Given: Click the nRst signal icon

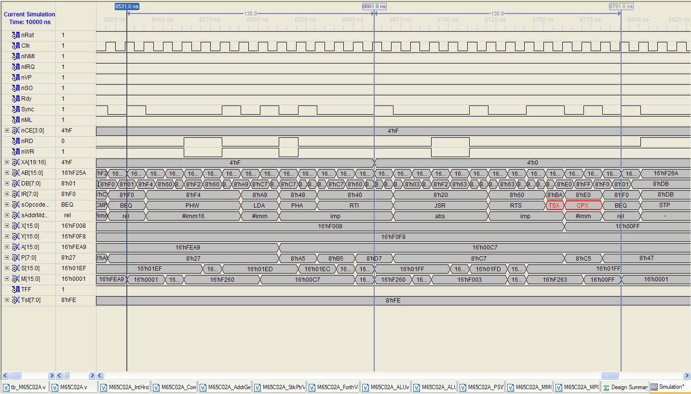Looking at the screenshot, I should point(16,35).
